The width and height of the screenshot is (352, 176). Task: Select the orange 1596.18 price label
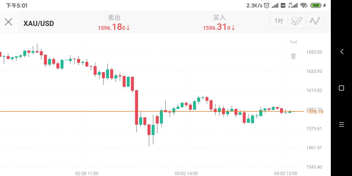[315, 112]
